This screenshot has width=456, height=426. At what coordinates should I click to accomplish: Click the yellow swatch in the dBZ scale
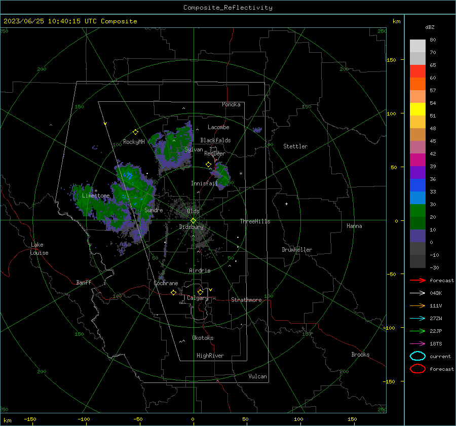pyautogui.click(x=417, y=109)
